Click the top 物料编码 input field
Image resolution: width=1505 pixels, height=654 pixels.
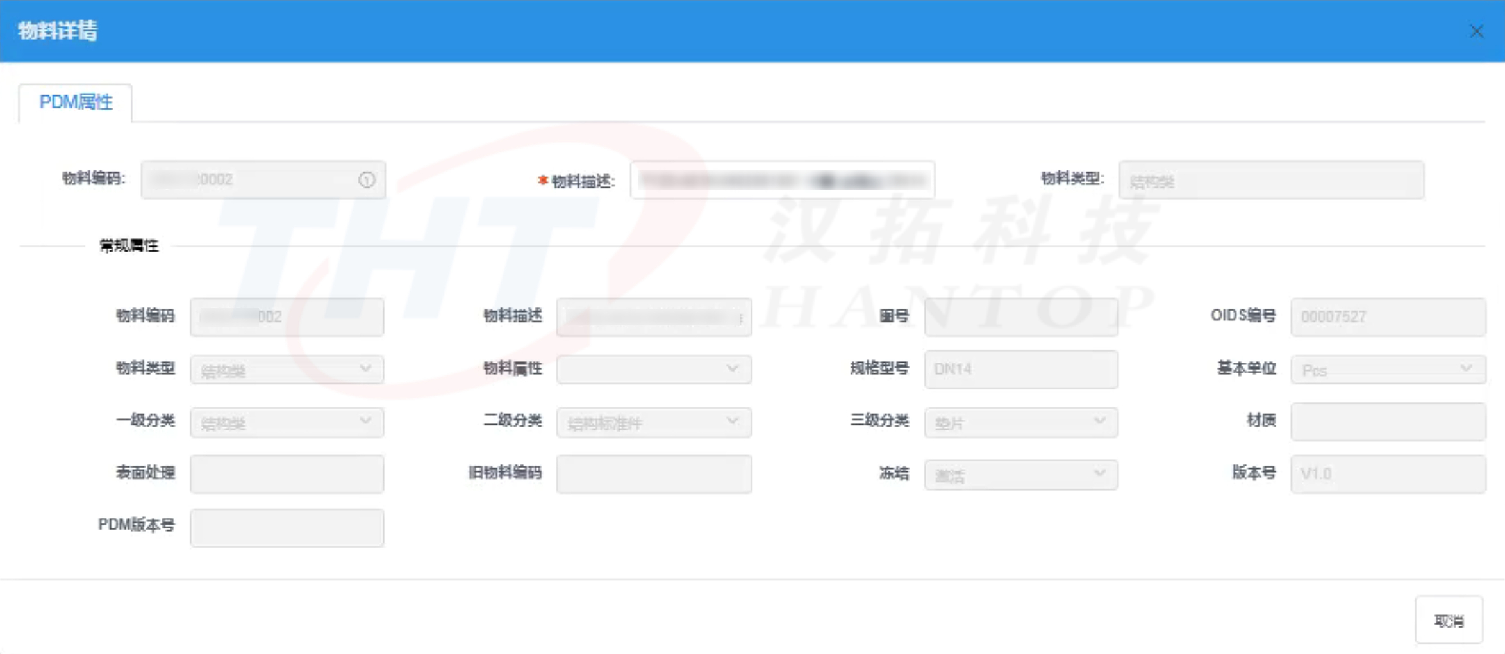coord(263,180)
